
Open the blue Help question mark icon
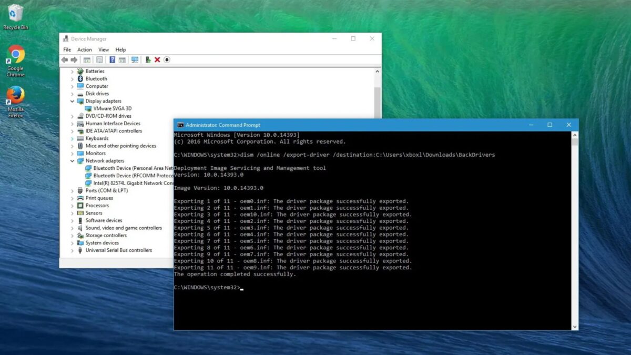[x=112, y=60]
